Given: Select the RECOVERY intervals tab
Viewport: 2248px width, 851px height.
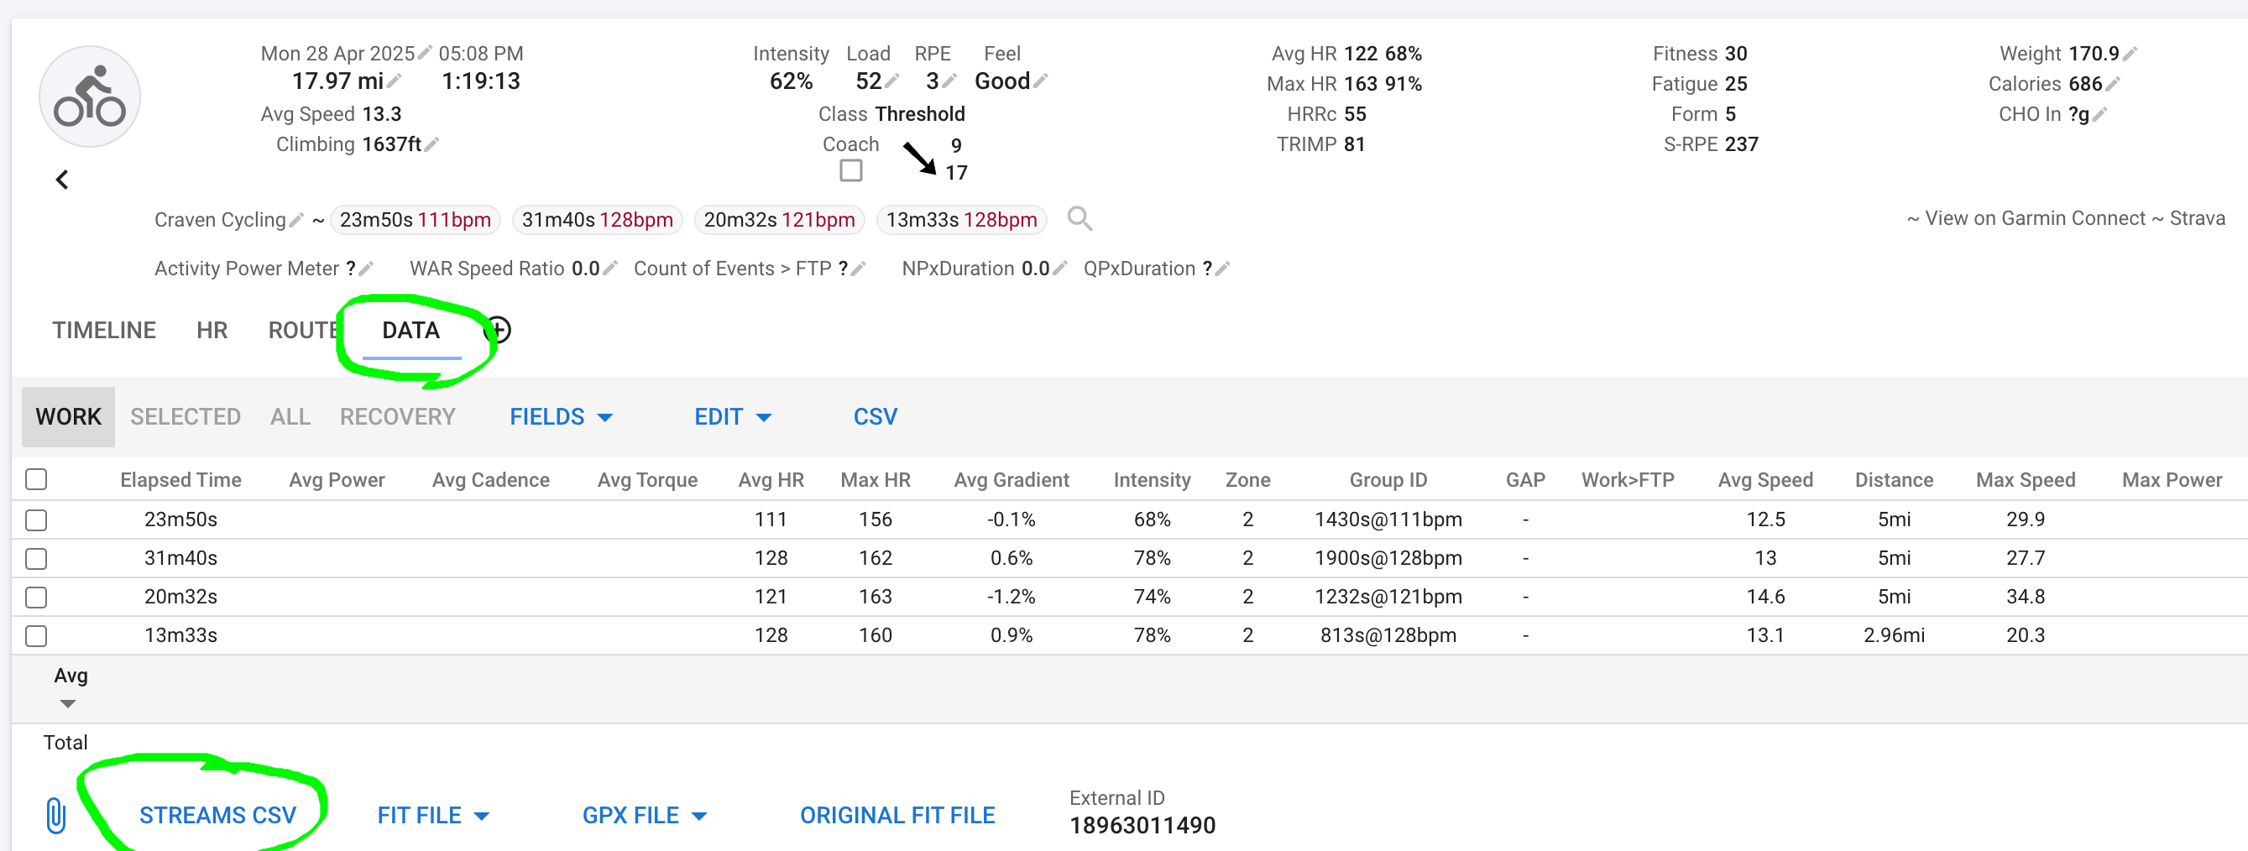Looking at the screenshot, I should click(397, 417).
